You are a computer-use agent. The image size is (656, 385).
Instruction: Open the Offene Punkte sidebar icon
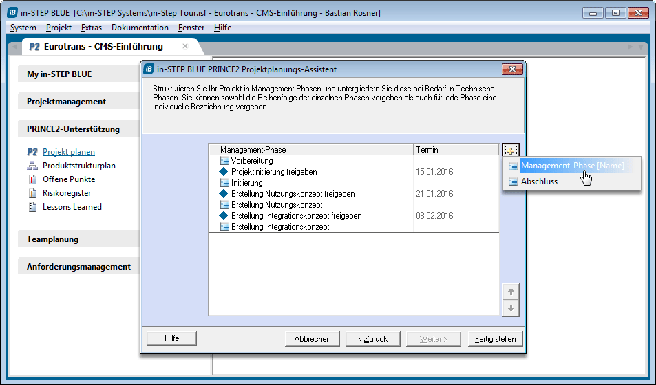tap(32, 179)
